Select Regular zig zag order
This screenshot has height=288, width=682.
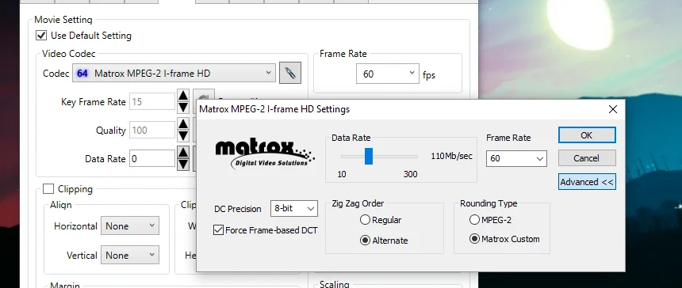[365, 220]
